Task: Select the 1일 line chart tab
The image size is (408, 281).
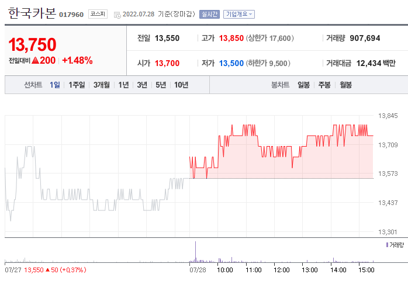Action: (54, 85)
